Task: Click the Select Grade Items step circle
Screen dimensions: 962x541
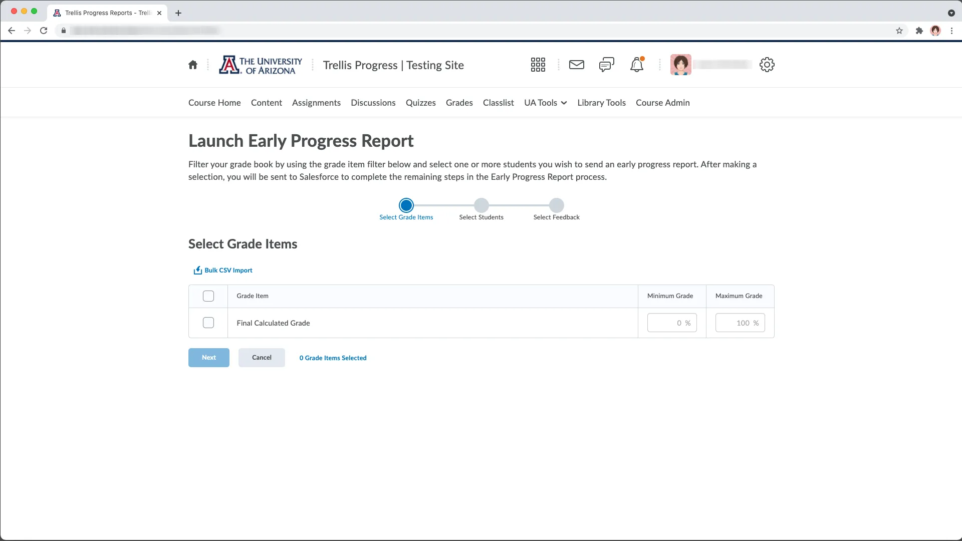Action: coord(406,205)
